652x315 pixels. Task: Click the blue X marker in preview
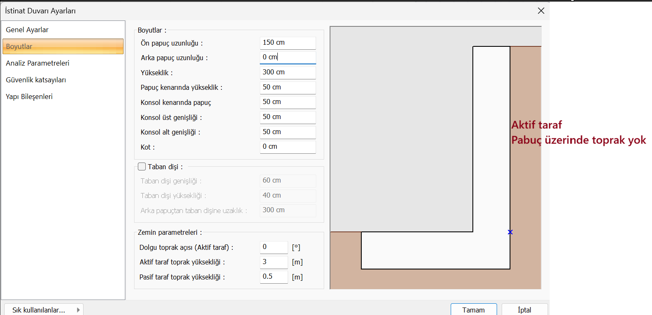pos(510,232)
